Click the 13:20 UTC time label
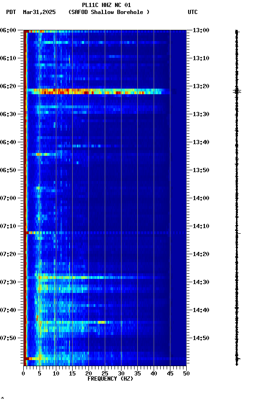257x403 pixels. pyautogui.click(x=201, y=86)
